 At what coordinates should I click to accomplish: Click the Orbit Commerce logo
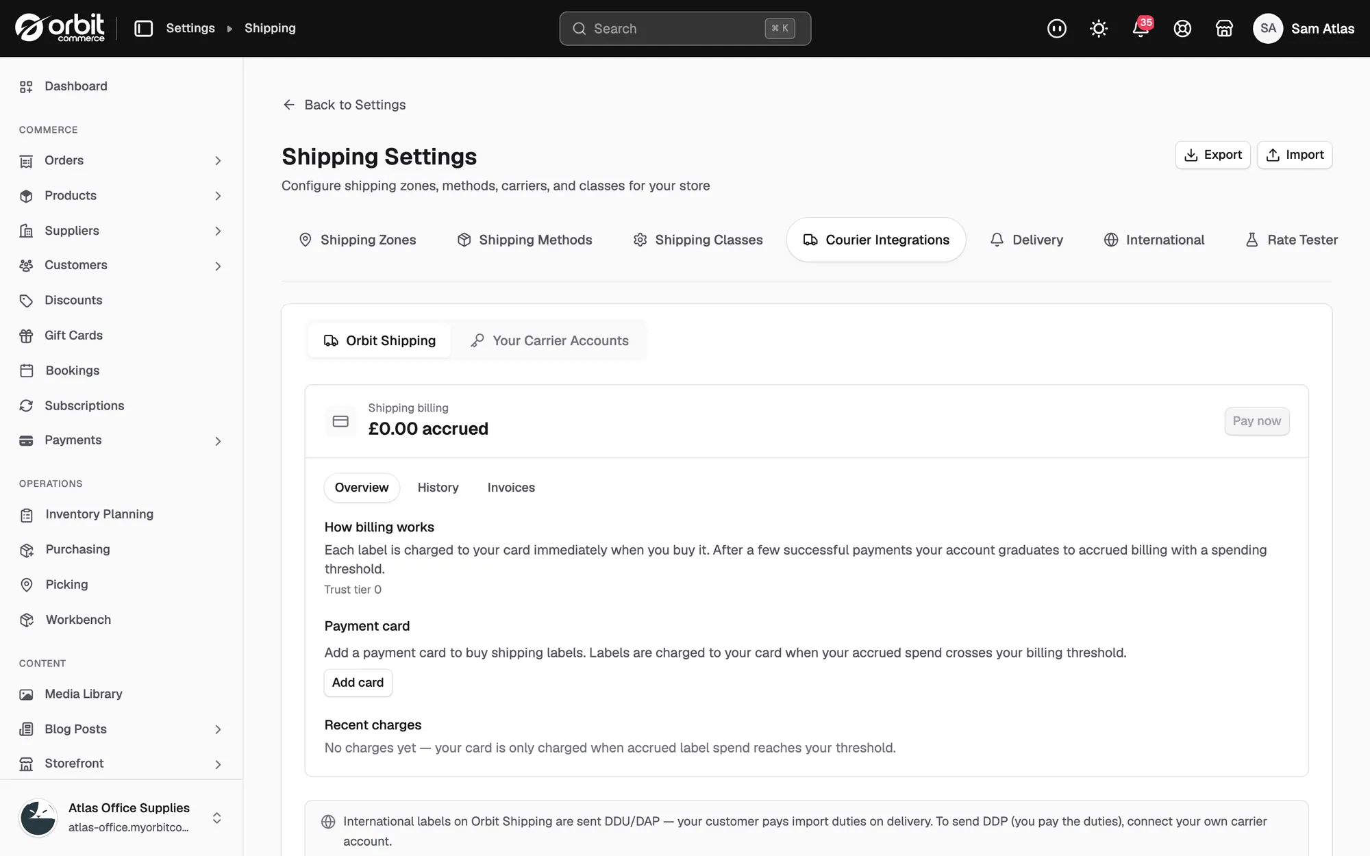[x=60, y=28]
